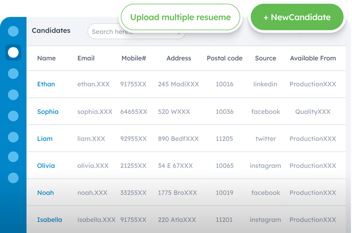Click the fourth circle icon in sidebar

[x=13, y=95]
